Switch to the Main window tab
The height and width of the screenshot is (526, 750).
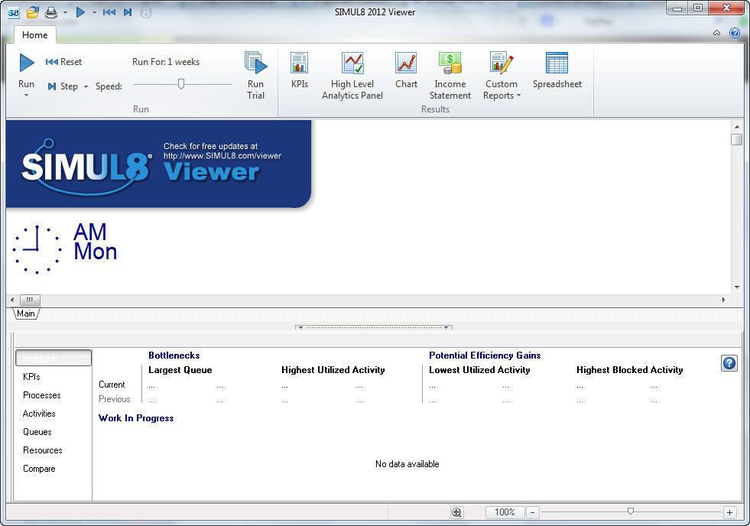click(x=26, y=313)
